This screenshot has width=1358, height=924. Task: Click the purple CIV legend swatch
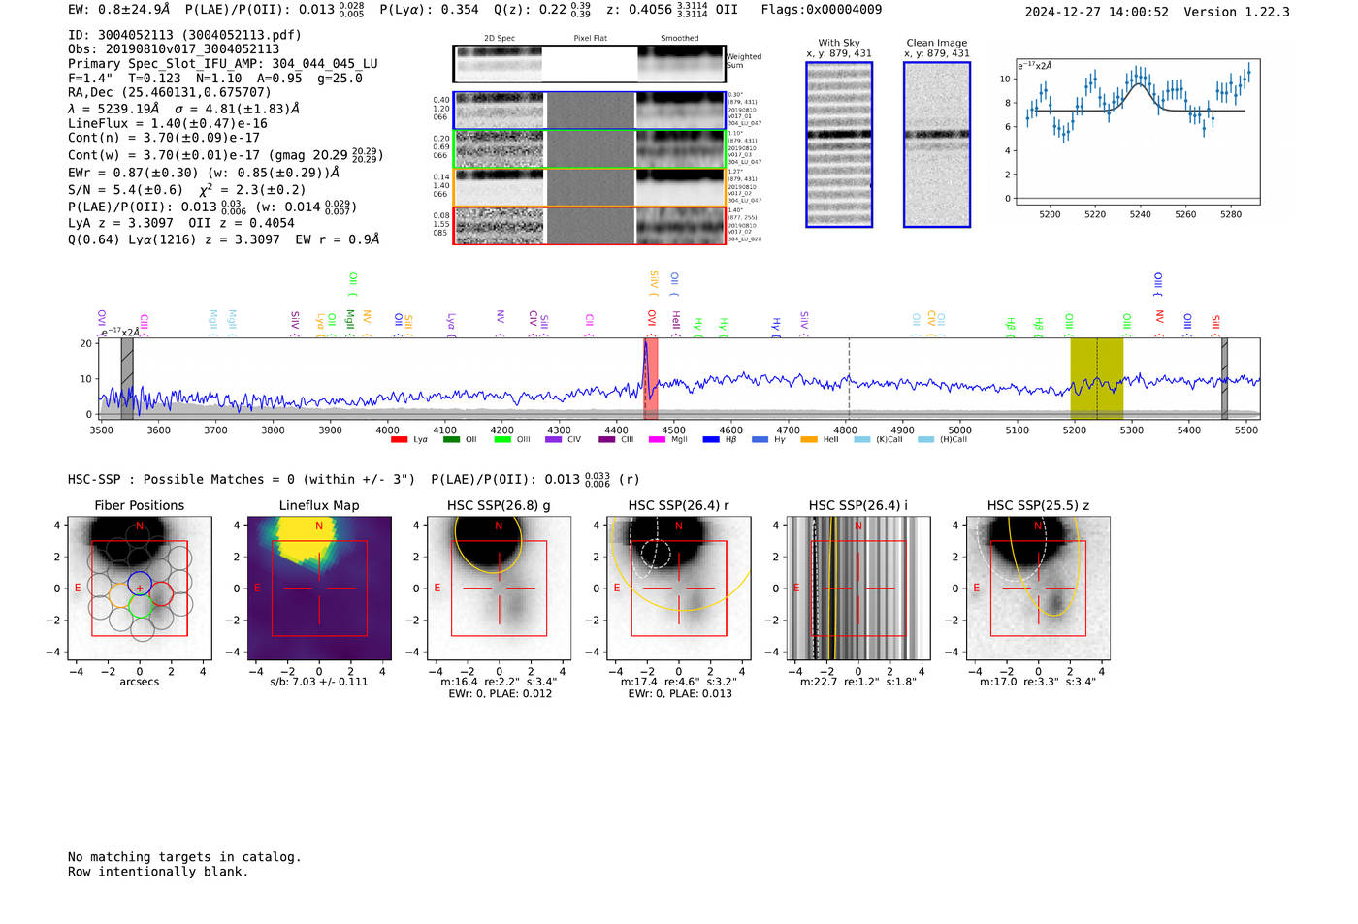pos(554,440)
